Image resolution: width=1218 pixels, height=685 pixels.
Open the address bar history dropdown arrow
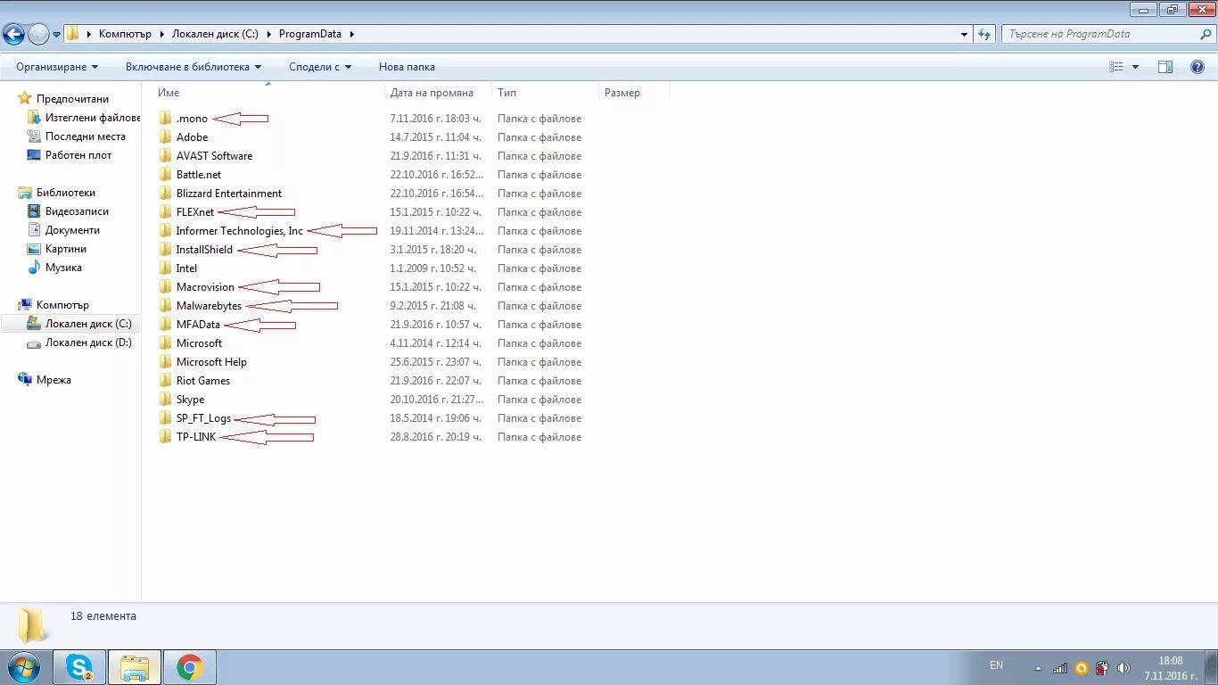click(x=965, y=35)
